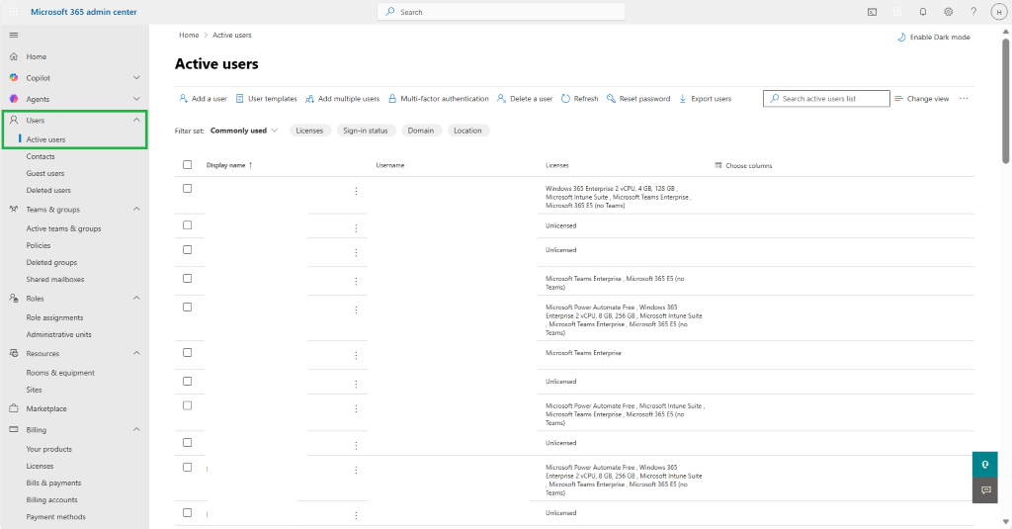The width and height of the screenshot is (1012, 529).
Task: Click the Add multiple users icon
Action: (309, 98)
